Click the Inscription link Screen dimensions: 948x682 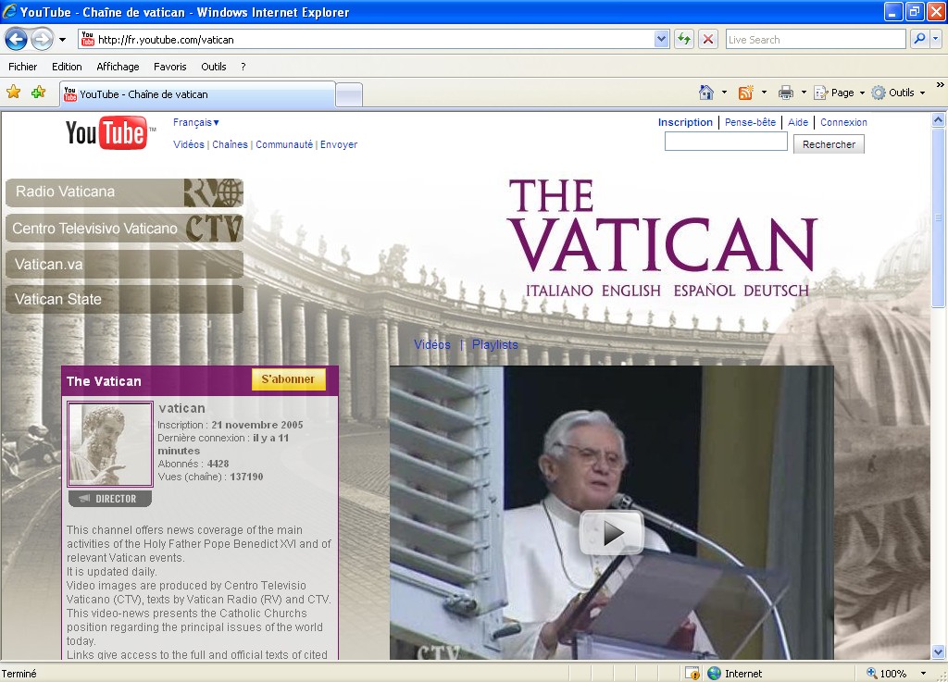pos(685,122)
